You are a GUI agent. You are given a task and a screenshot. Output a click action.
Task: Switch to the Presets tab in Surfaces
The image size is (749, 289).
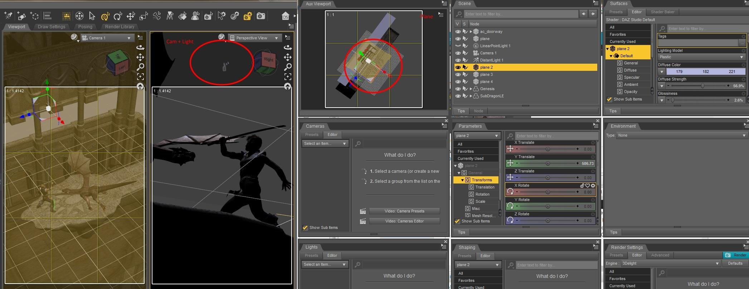coord(616,12)
